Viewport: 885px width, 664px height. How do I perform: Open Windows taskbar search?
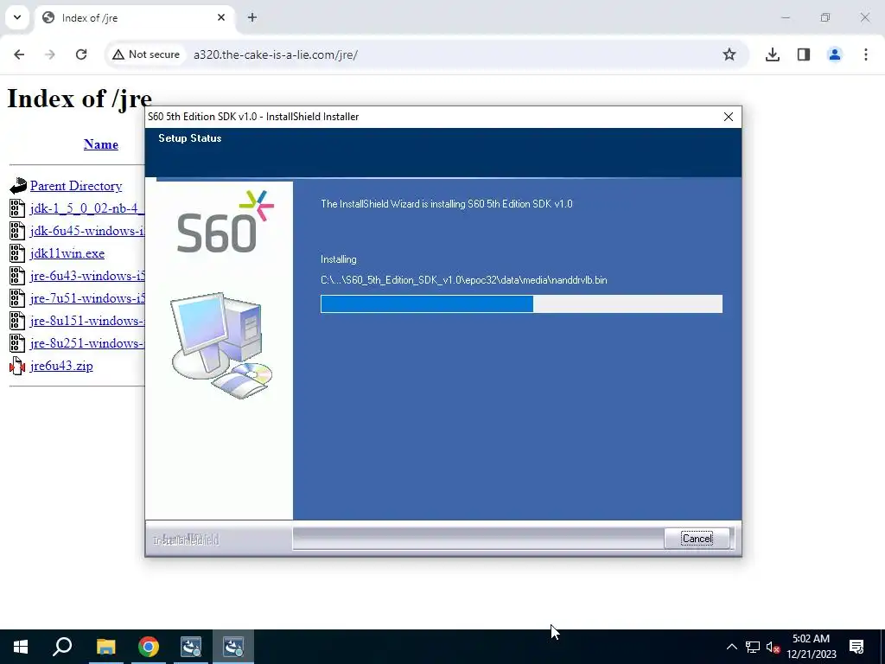(62, 647)
